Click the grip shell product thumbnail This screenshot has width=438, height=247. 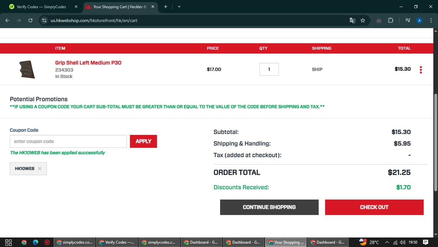[x=27, y=69]
